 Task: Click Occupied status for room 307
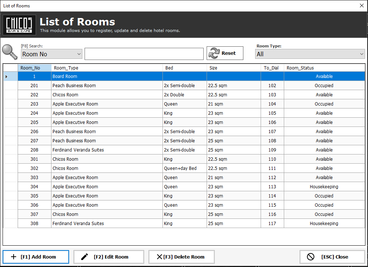click(324, 214)
